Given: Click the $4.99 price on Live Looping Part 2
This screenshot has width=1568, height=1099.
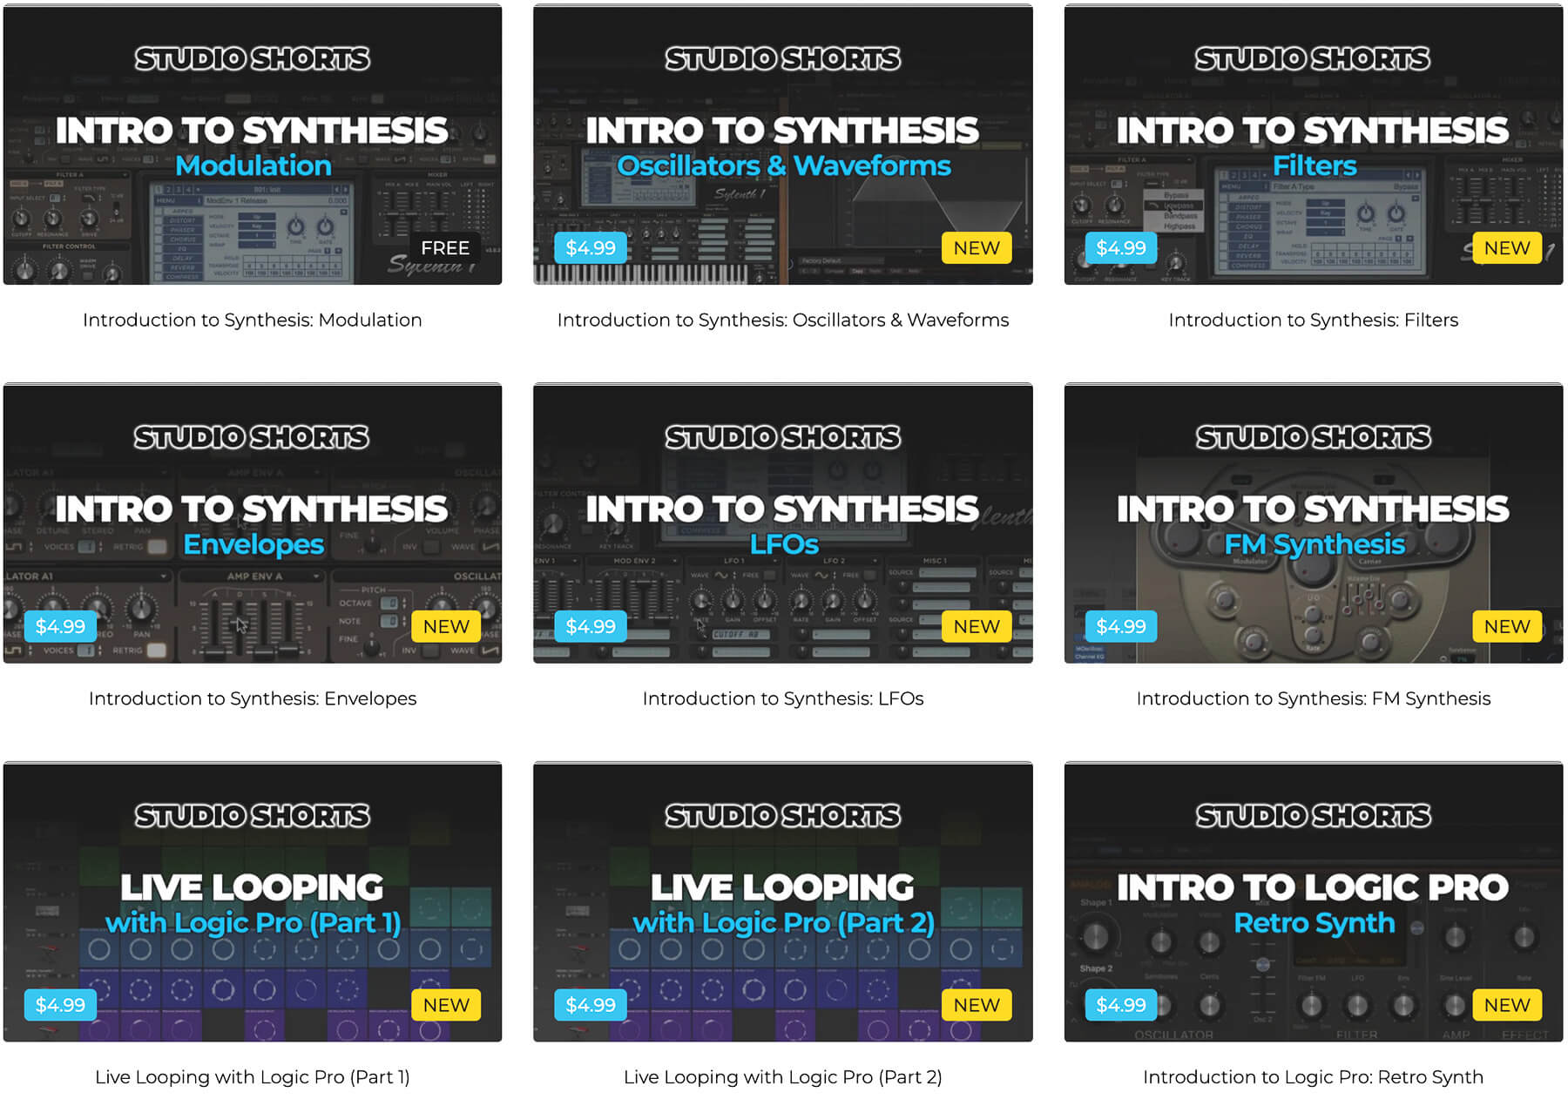Looking at the screenshot, I should click(591, 1005).
